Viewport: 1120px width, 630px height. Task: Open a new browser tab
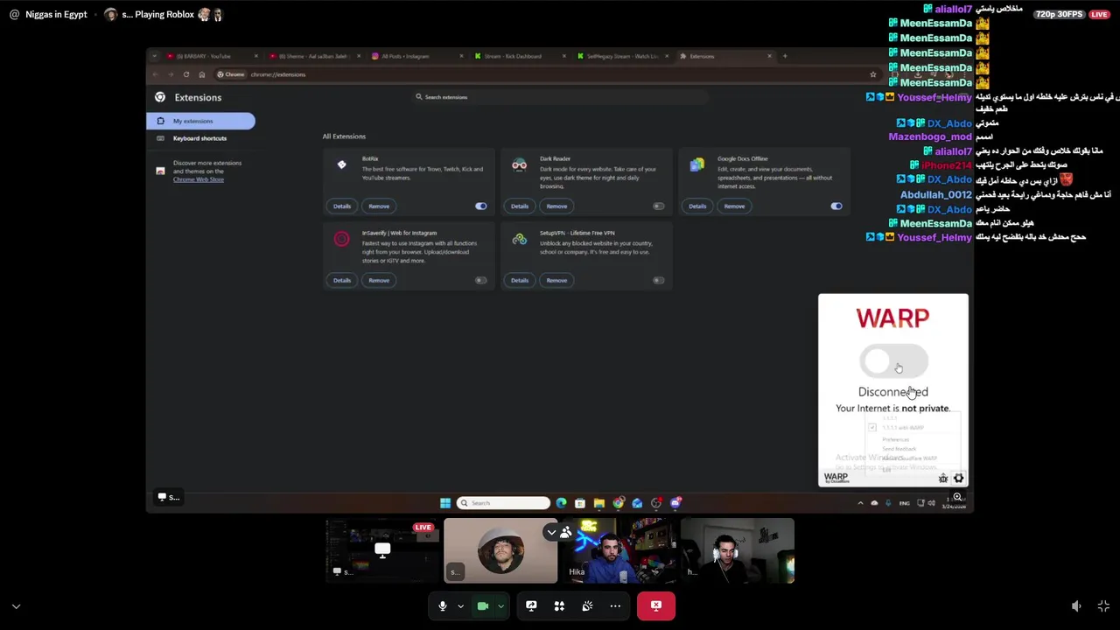[x=785, y=56]
